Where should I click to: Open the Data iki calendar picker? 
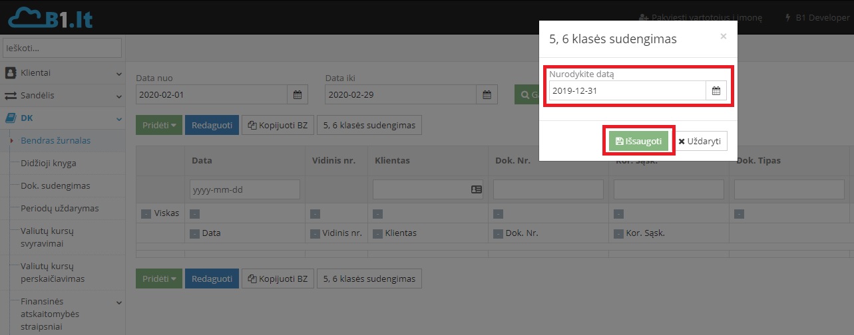487,95
